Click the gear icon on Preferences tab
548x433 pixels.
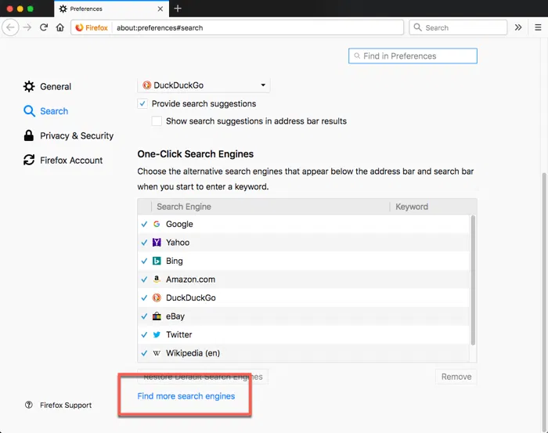point(63,9)
